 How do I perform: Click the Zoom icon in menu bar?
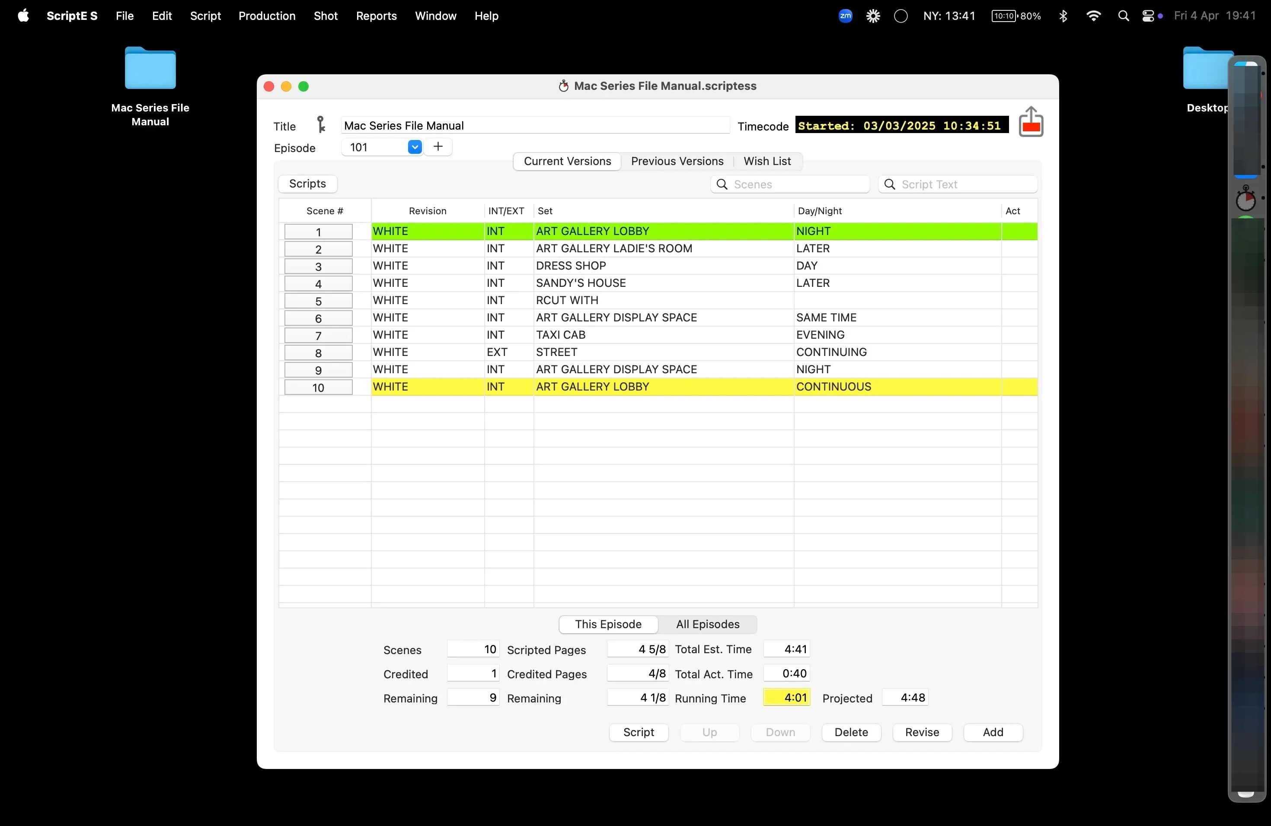[x=845, y=16]
